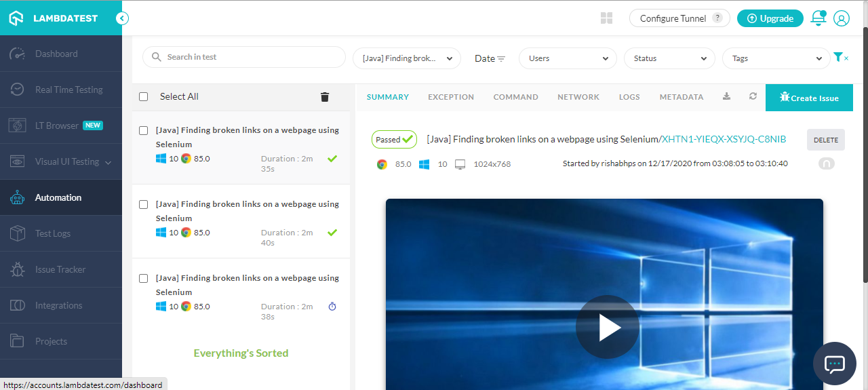Open the Tags filter dropdown
This screenshot has width=868, height=390.
[776, 58]
